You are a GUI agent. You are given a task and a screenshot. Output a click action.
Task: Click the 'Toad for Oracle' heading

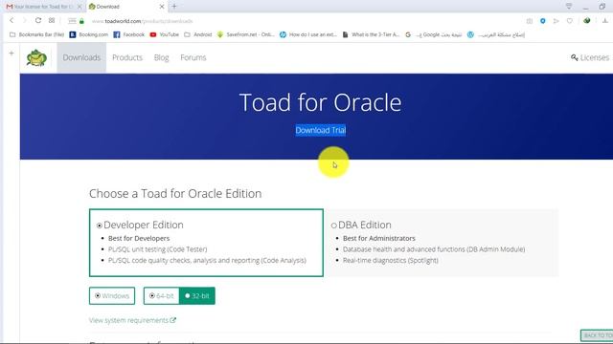pyautogui.click(x=320, y=102)
